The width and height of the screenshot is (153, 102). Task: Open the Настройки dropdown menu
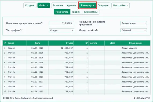click(121, 5)
